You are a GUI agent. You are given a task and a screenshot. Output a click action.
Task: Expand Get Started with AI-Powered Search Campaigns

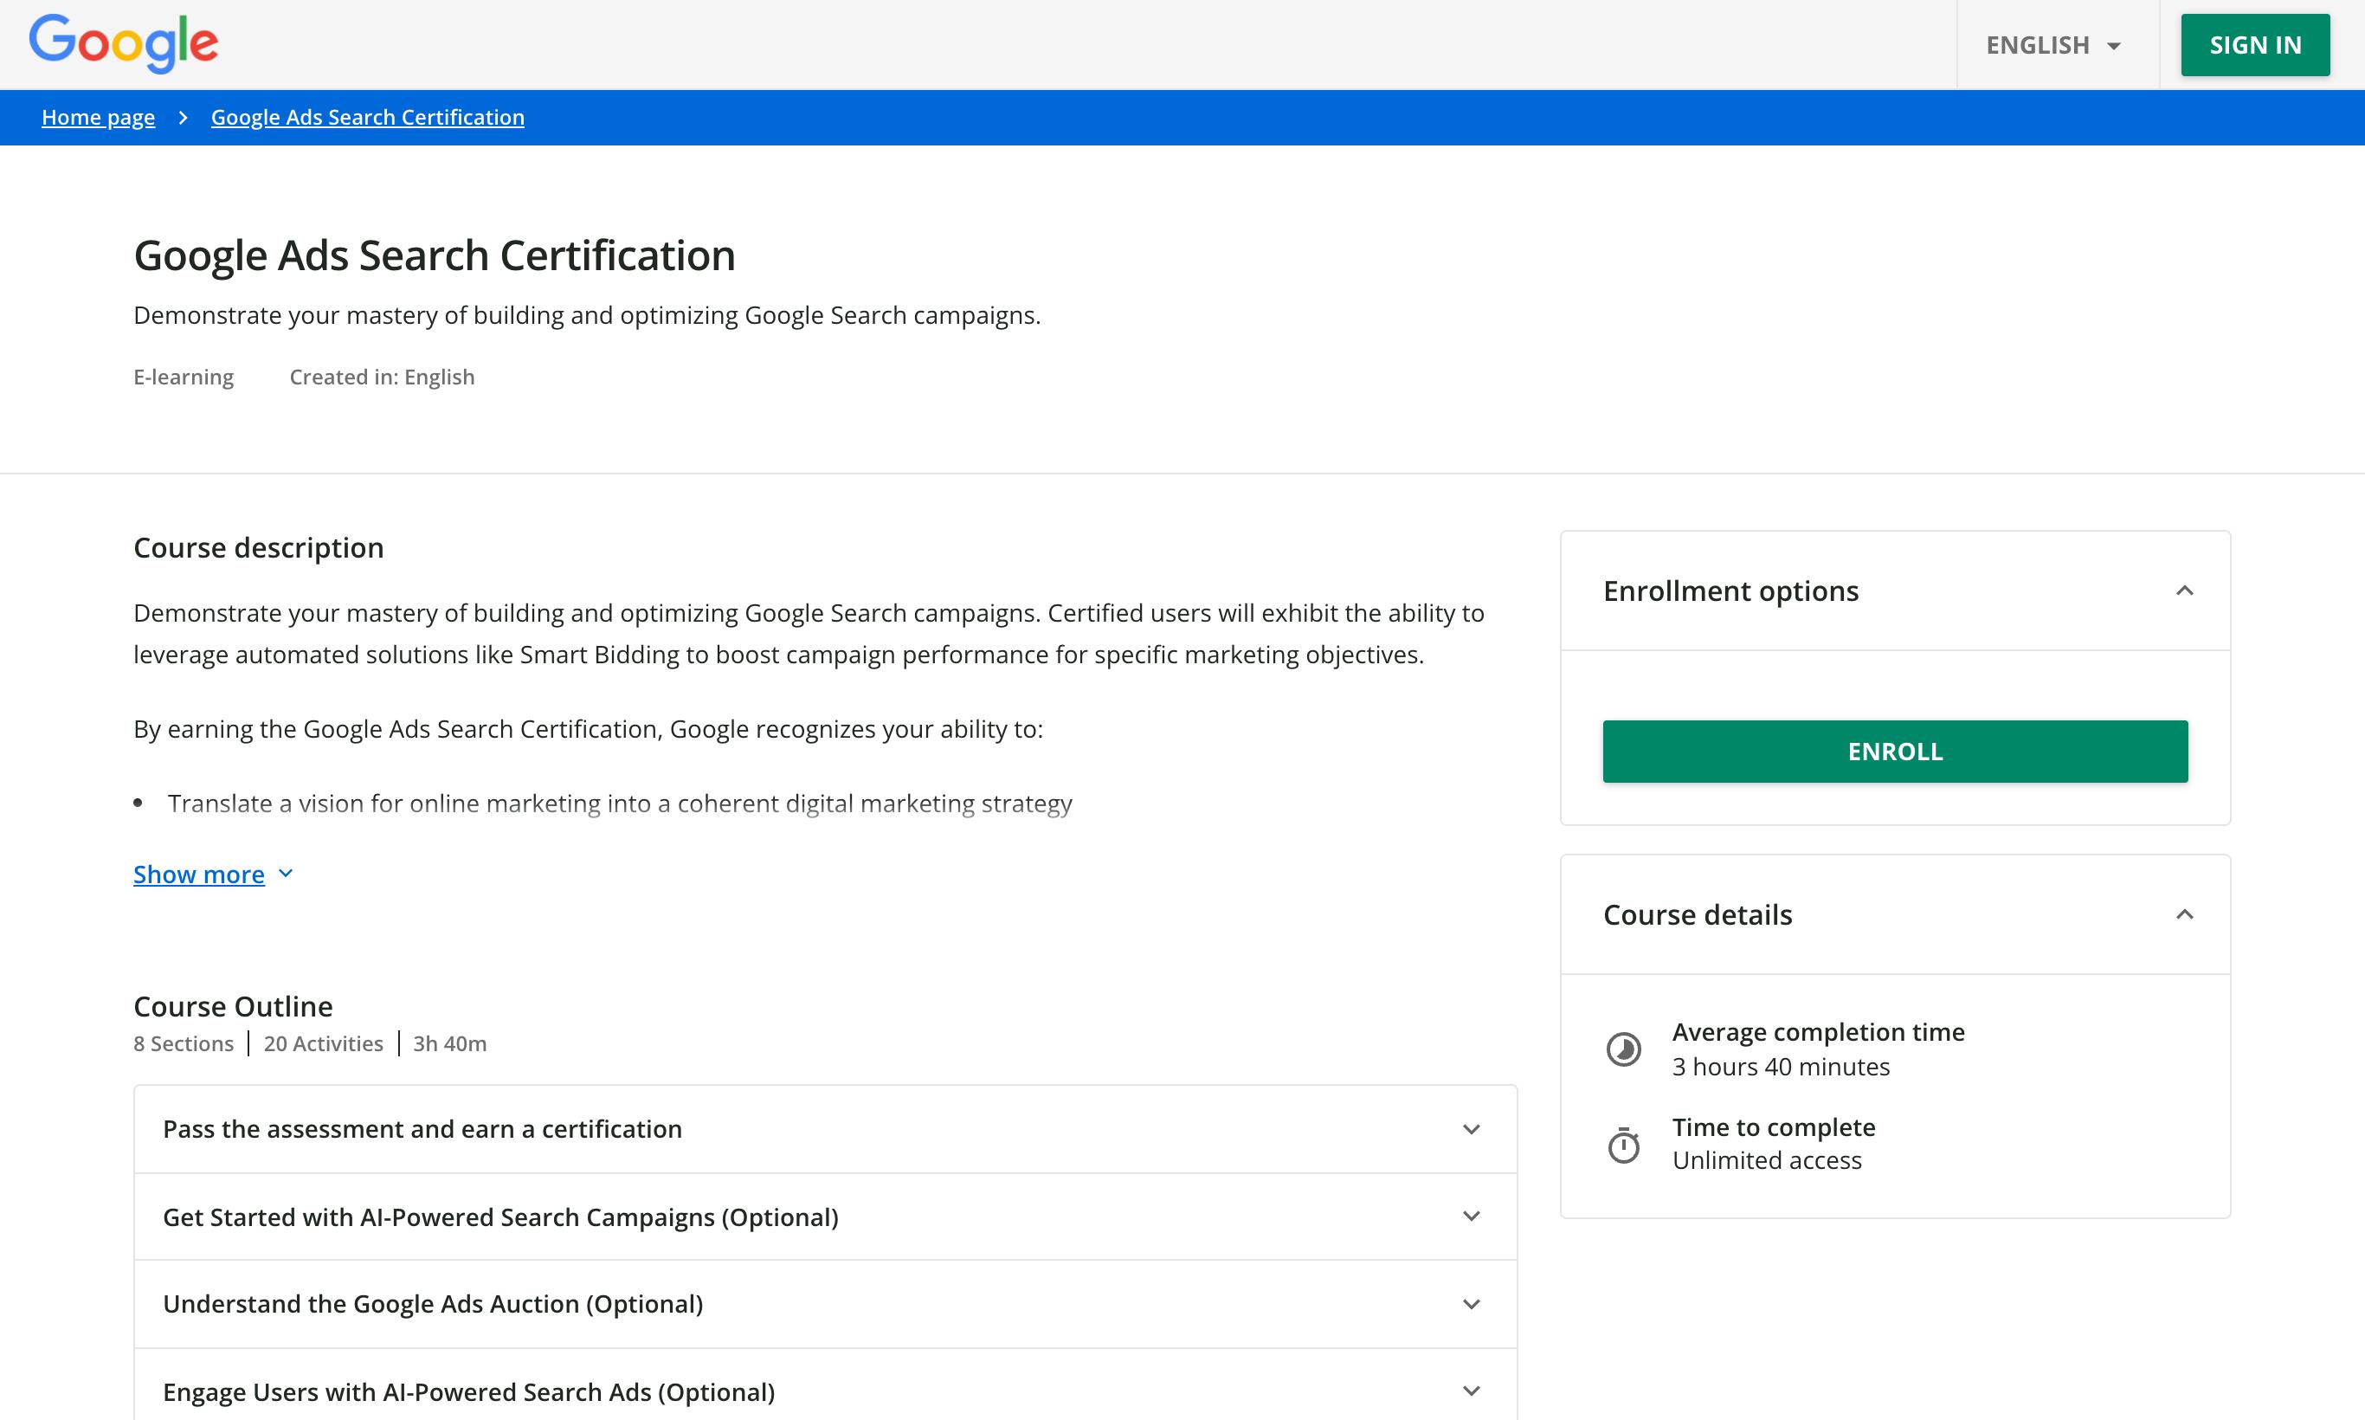826,1217
